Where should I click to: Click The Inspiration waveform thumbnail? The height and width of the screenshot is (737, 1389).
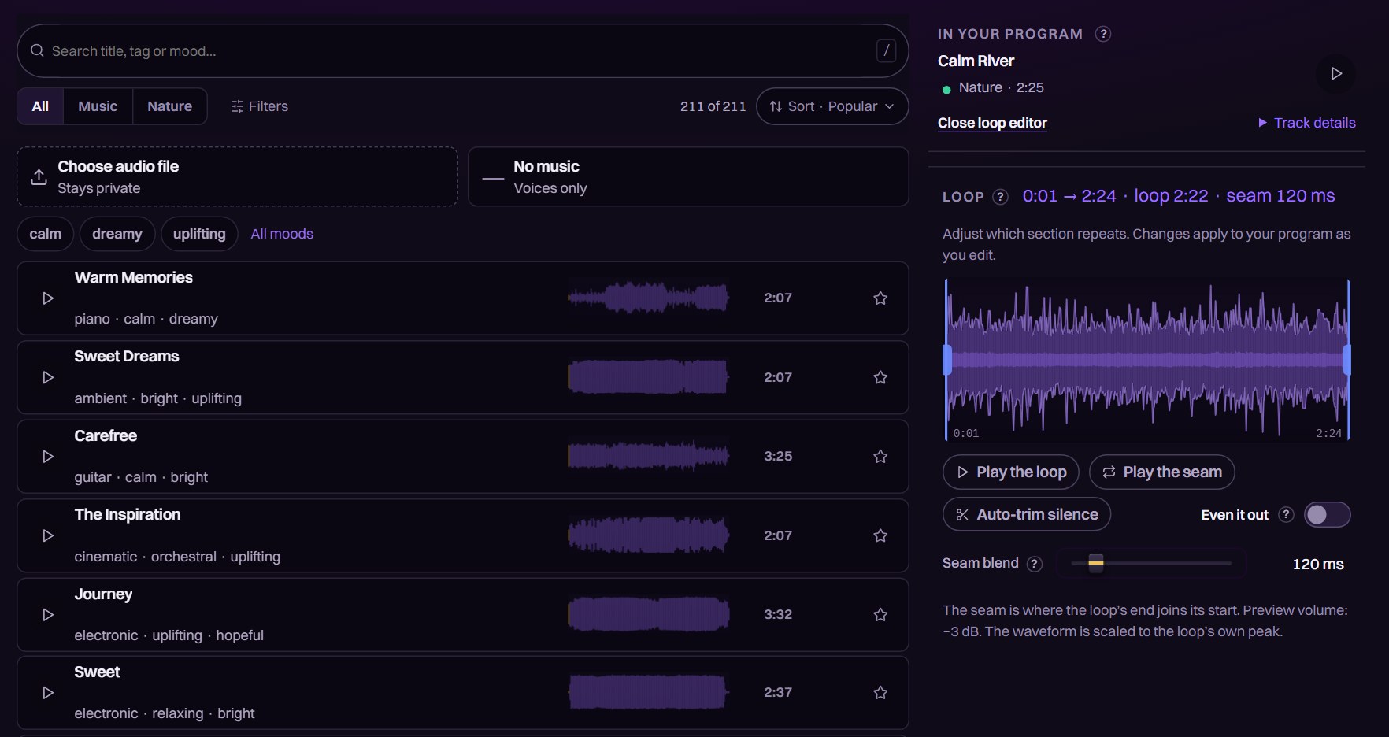(x=648, y=535)
